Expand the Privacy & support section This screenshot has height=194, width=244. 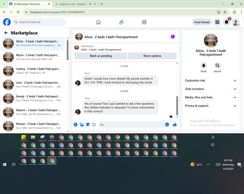coord(211,106)
